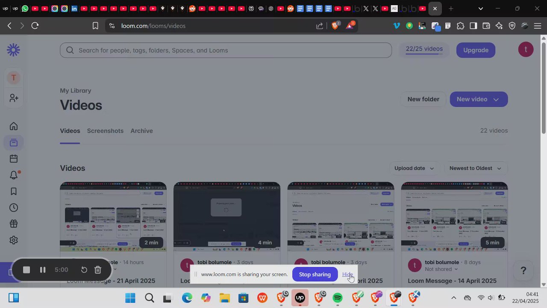View site information icon beside URL
Viewport: 547px width, 308px height.
[112, 26]
